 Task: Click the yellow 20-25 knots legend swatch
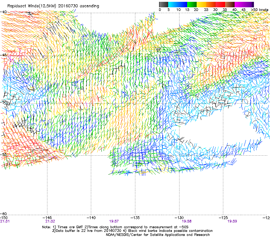(x=201, y=4)
